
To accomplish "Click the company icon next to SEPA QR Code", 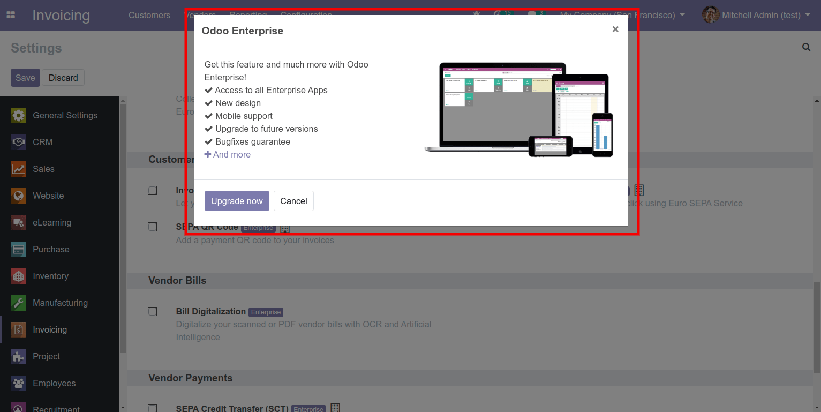I will 285,228.
